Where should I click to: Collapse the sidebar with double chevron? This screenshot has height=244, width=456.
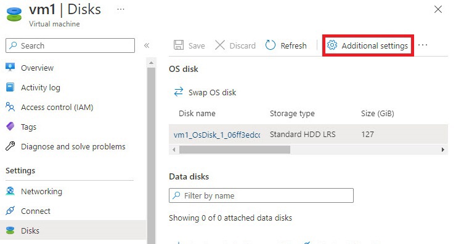[x=147, y=45]
